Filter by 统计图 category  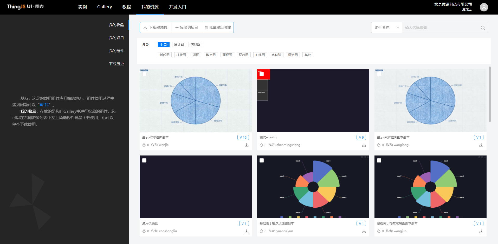179,44
